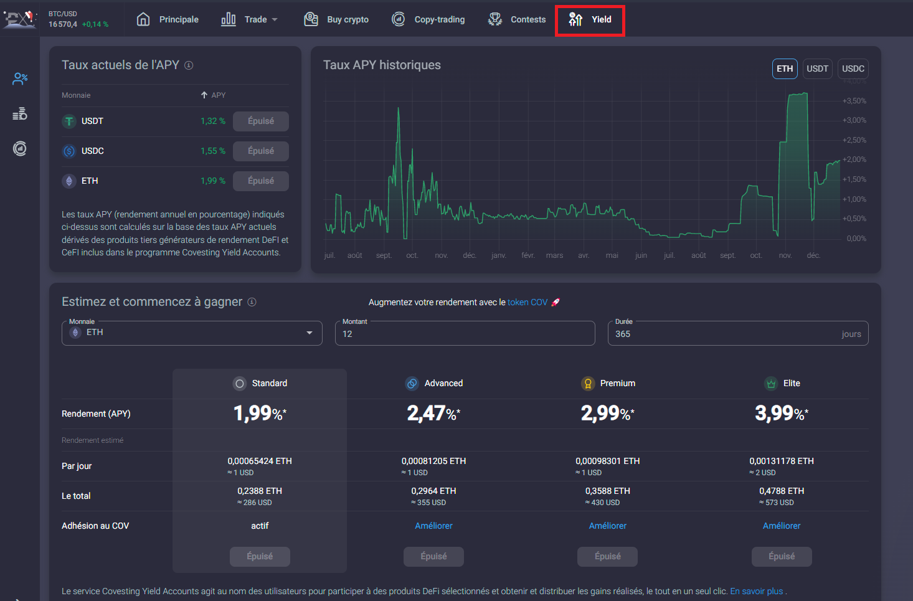Viewport: 913px width, 601px height.
Task: Click the ETH coin icon in rates table
Action: pyautogui.click(x=69, y=181)
